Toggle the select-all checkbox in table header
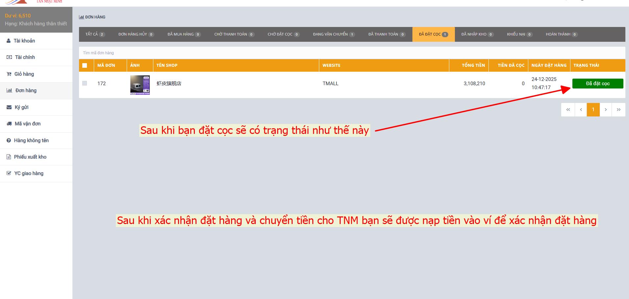 pyautogui.click(x=85, y=65)
